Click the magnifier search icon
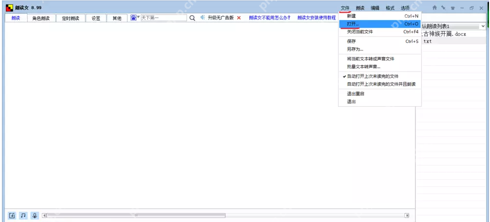This screenshot has height=222, width=490. click(192, 18)
